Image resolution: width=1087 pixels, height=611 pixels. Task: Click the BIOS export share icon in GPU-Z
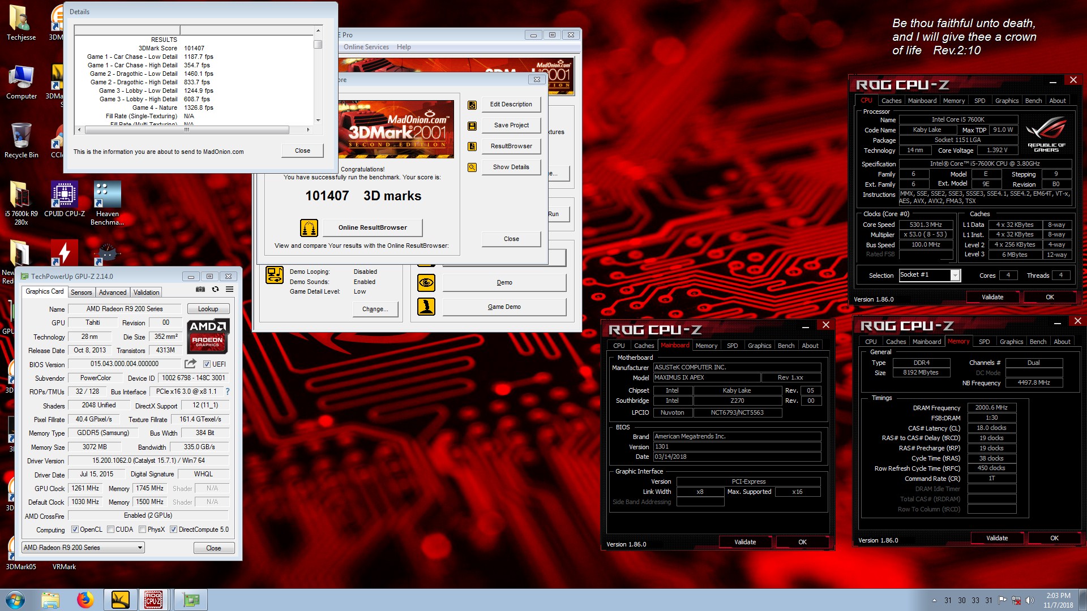pos(191,364)
